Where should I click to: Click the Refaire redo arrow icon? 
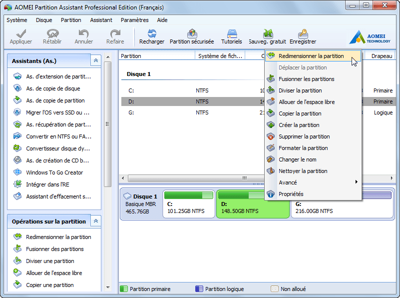point(115,33)
